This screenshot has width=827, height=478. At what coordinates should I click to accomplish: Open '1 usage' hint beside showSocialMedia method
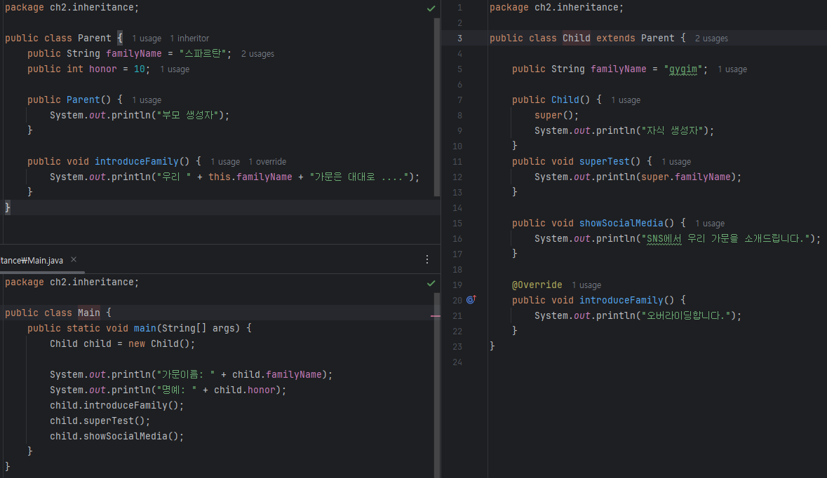(710, 224)
